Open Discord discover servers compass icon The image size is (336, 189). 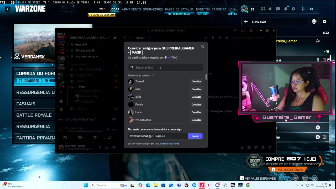(61, 109)
